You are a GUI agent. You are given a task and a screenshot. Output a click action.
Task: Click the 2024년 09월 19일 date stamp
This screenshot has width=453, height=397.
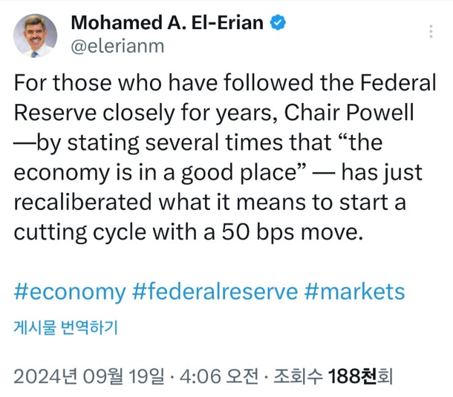tap(88, 376)
